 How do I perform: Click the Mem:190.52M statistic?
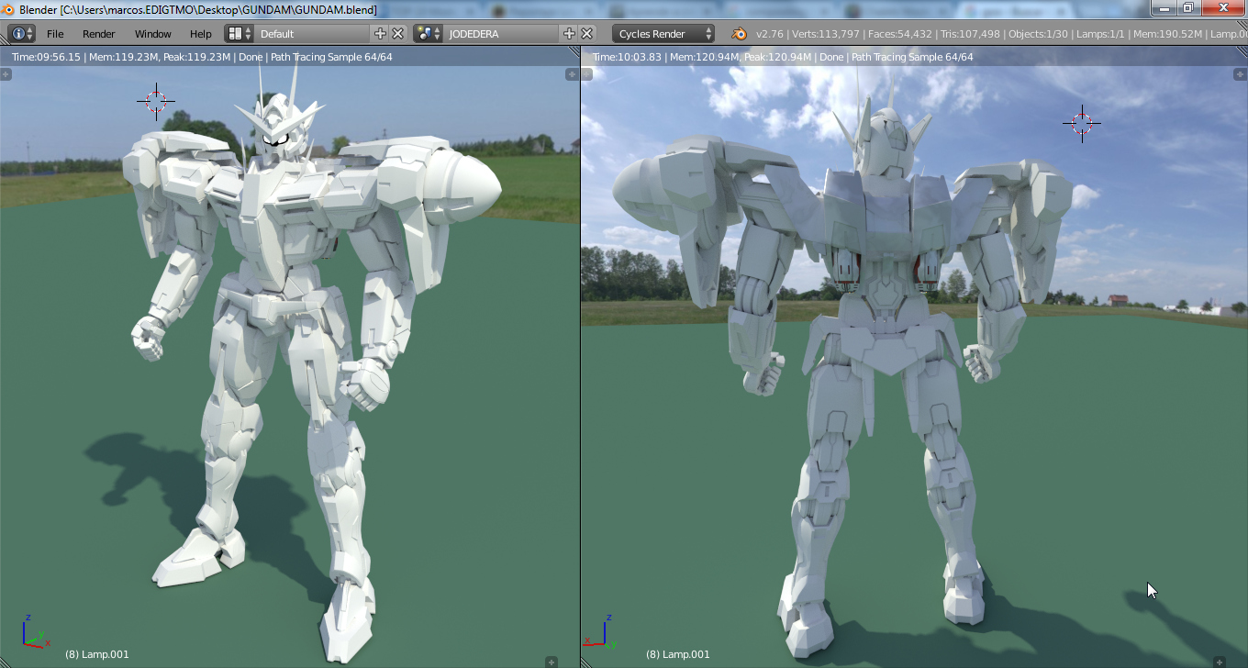click(1168, 34)
